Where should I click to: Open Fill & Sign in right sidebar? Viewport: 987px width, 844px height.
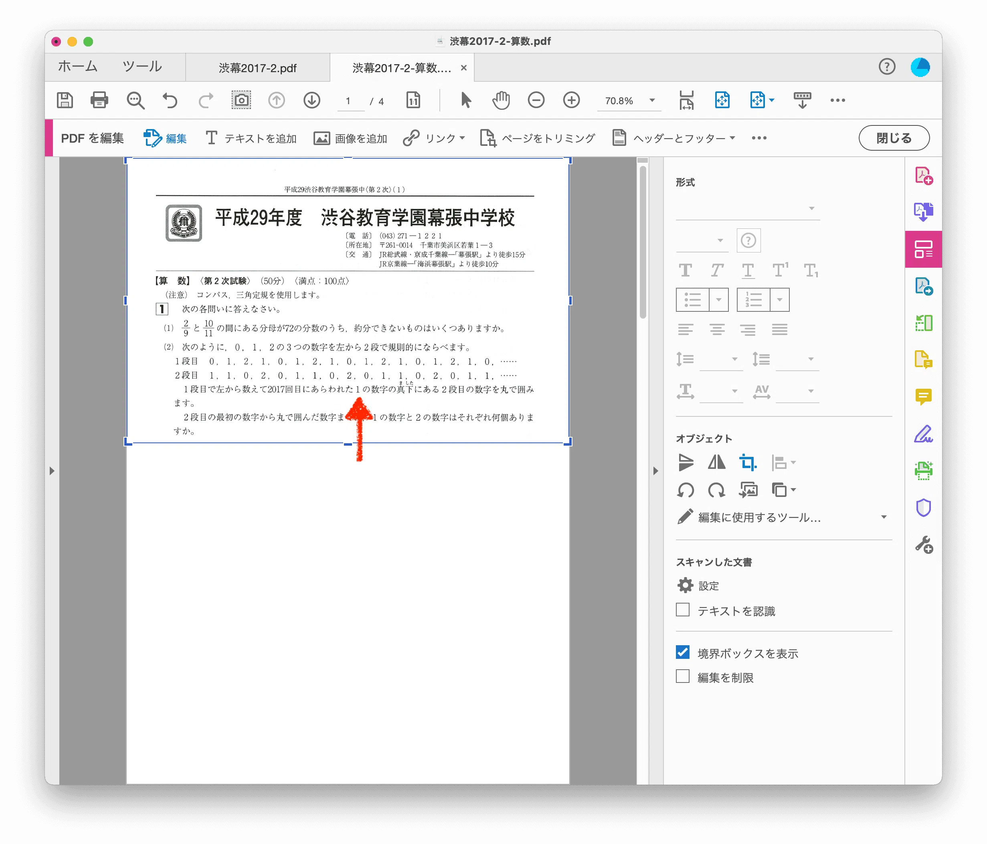tap(924, 434)
